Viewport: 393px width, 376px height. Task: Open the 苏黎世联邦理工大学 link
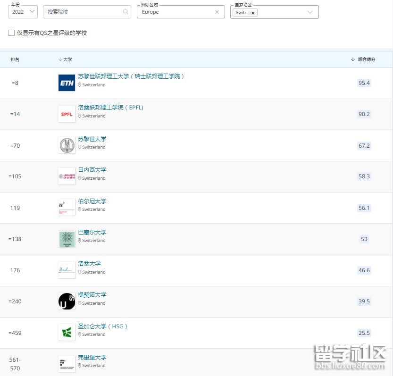coord(131,76)
